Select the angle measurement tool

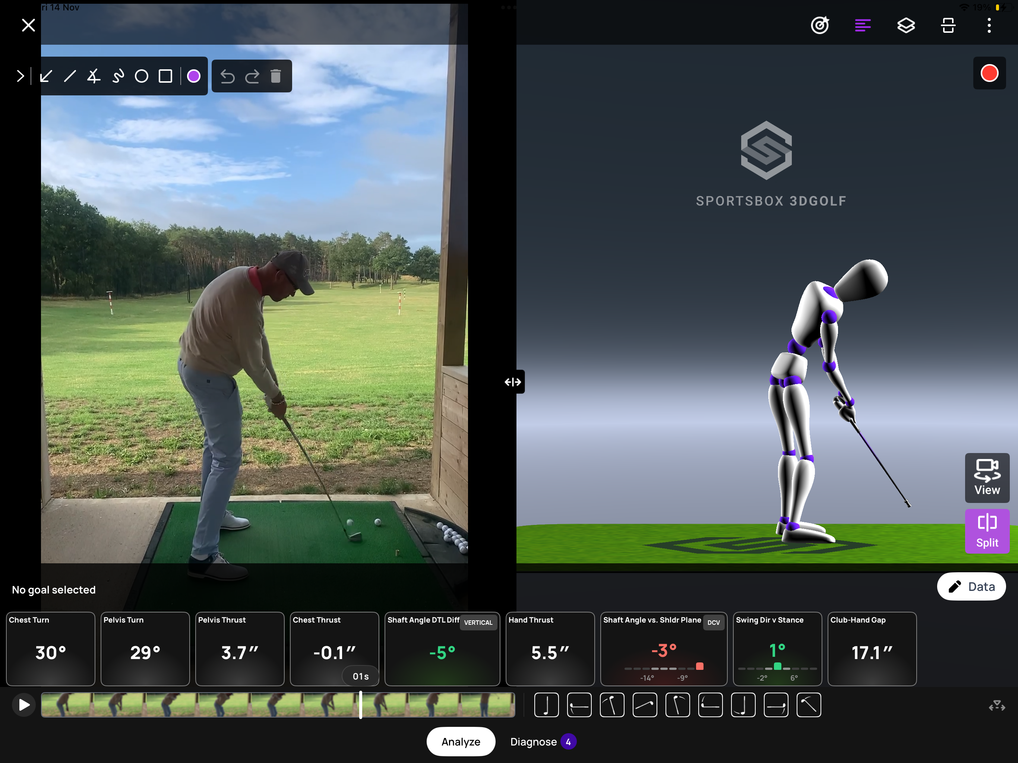tap(94, 76)
